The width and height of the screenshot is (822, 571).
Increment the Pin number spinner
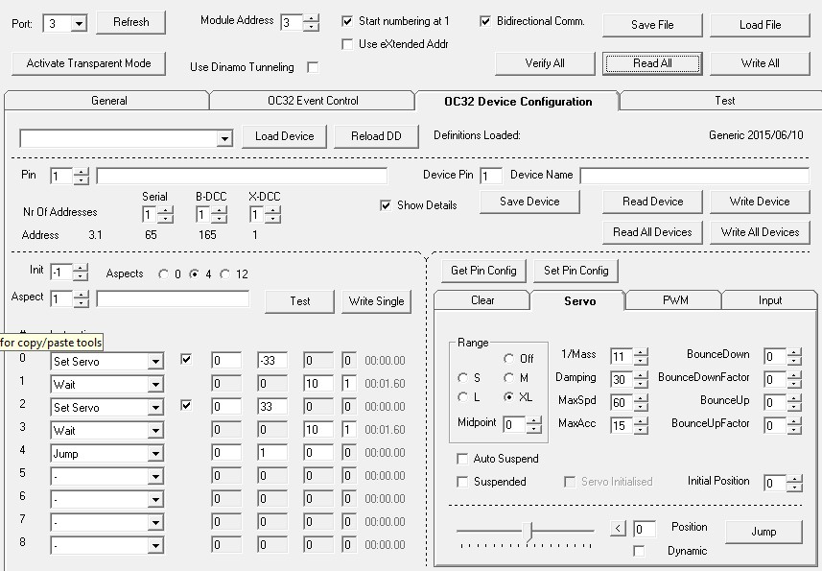point(81,172)
